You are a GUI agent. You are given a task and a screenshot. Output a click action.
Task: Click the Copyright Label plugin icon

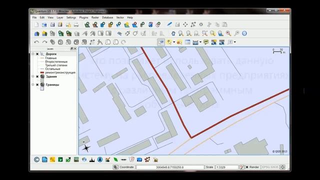tap(36, 159)
